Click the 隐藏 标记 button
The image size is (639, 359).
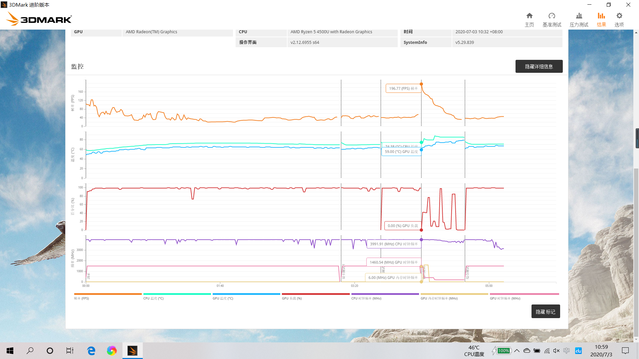(545, 311)
